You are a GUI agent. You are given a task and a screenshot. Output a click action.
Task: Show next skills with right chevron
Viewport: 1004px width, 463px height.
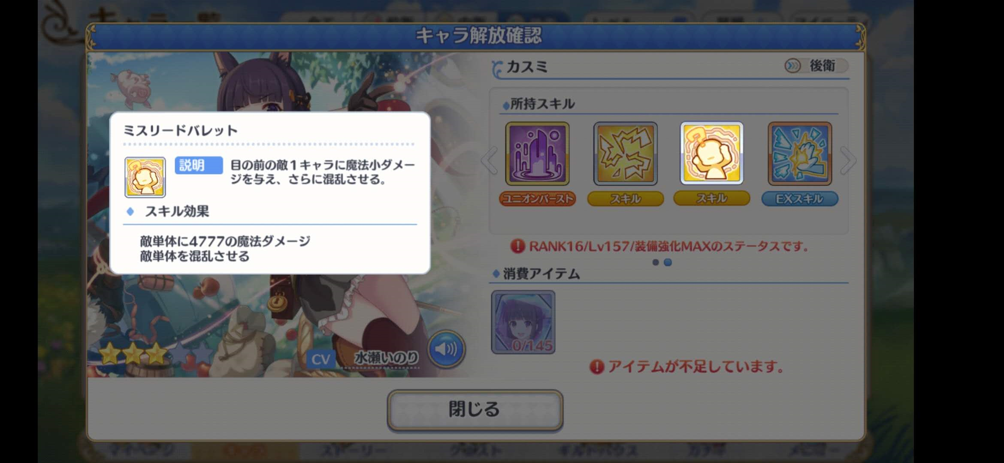click(848, 160)
